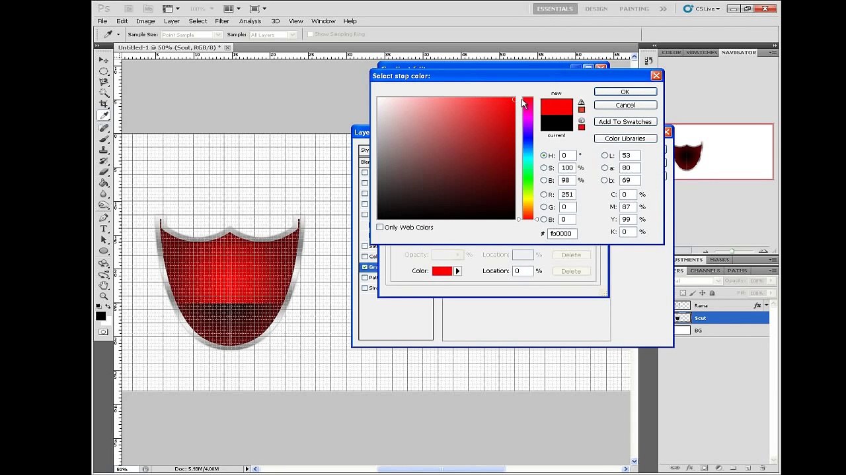The height and width of the screenshot is (475, 846).
Task: Select the Healing Brush tool
Action: [x=104, y=128]
